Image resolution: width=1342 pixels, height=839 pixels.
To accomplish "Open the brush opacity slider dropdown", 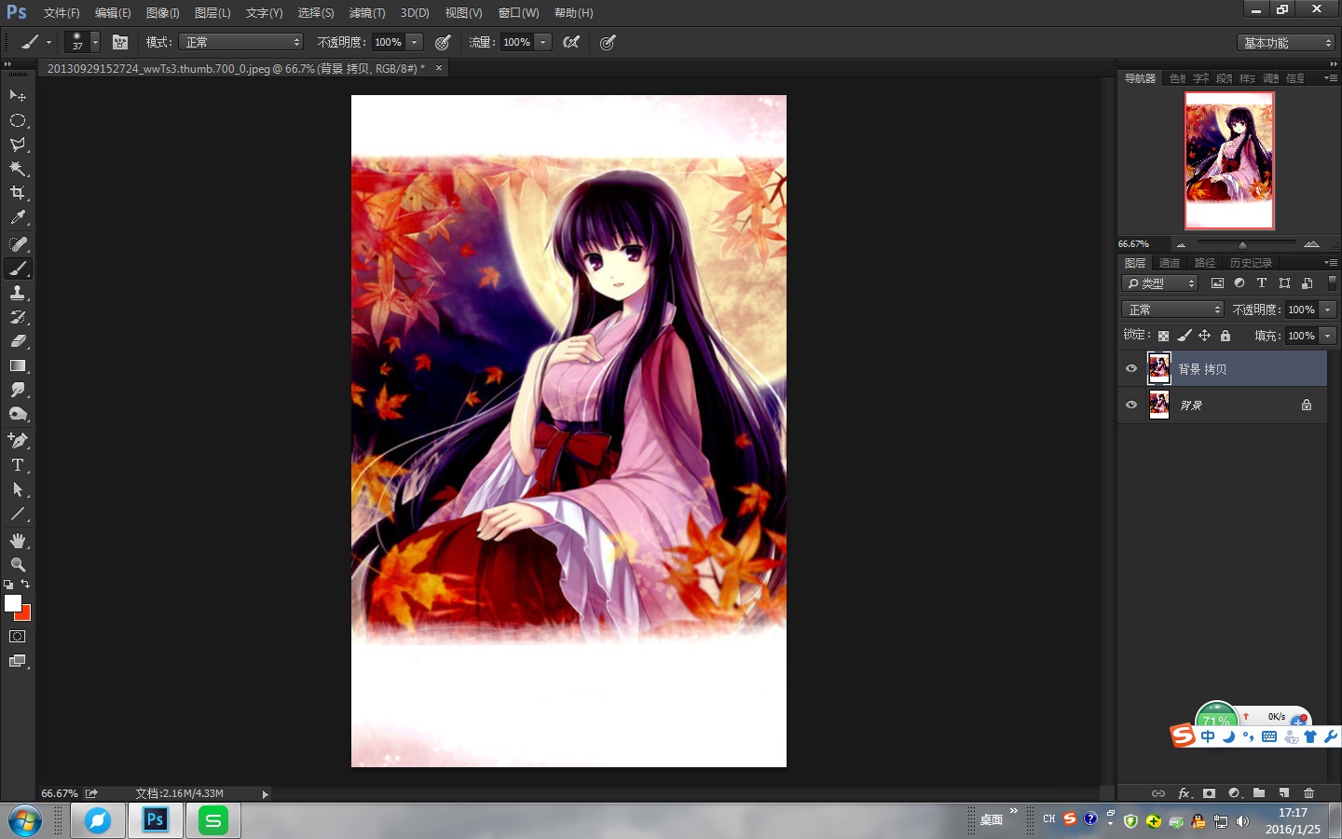I will click(x=415, y=42).
